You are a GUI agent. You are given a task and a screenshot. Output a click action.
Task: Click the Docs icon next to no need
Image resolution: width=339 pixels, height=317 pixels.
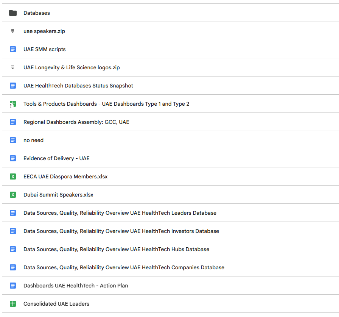click(x=13, y=140)
